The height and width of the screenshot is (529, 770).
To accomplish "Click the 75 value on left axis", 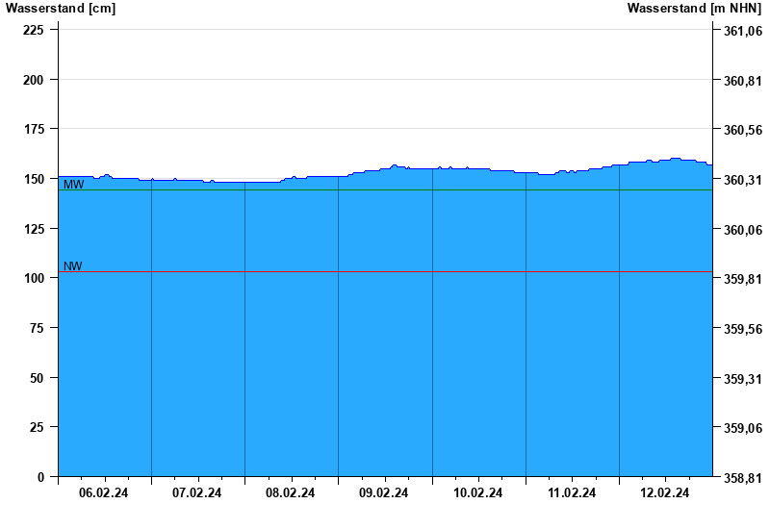I will [x=37, y=328].
